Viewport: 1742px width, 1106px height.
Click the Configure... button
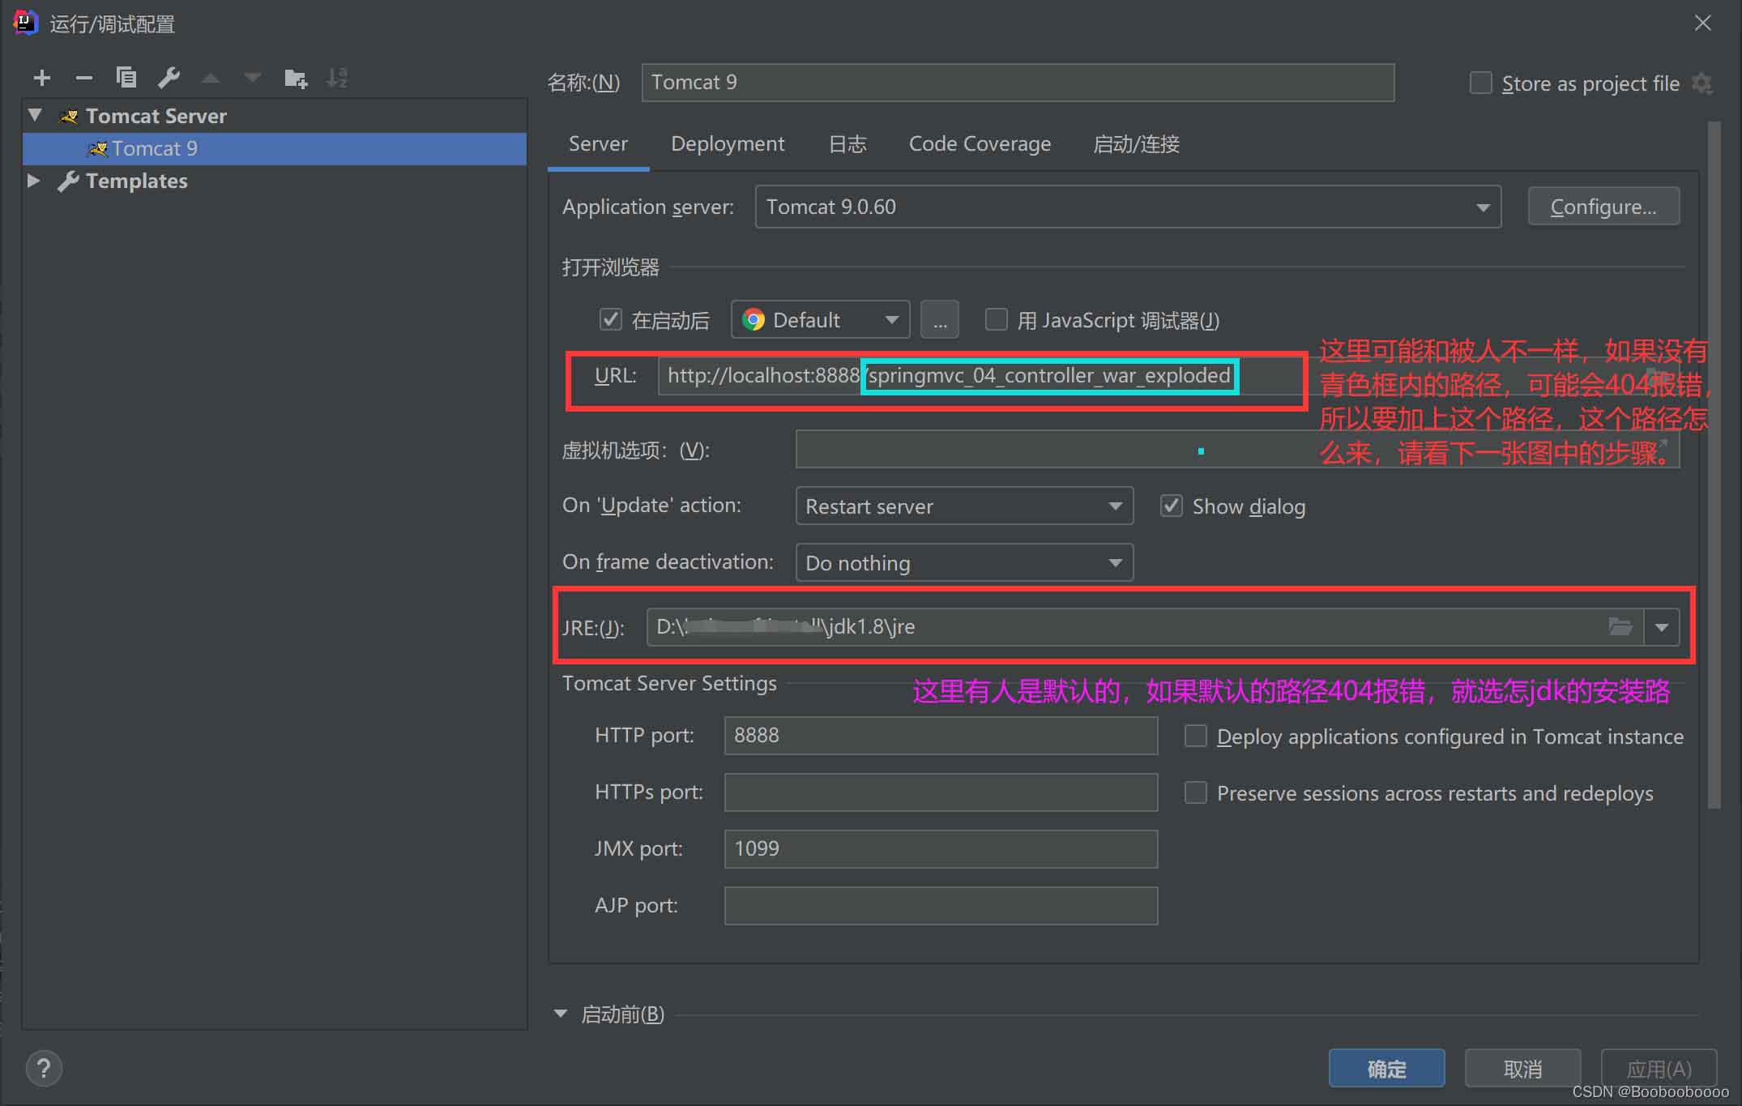coord(1603,207)
